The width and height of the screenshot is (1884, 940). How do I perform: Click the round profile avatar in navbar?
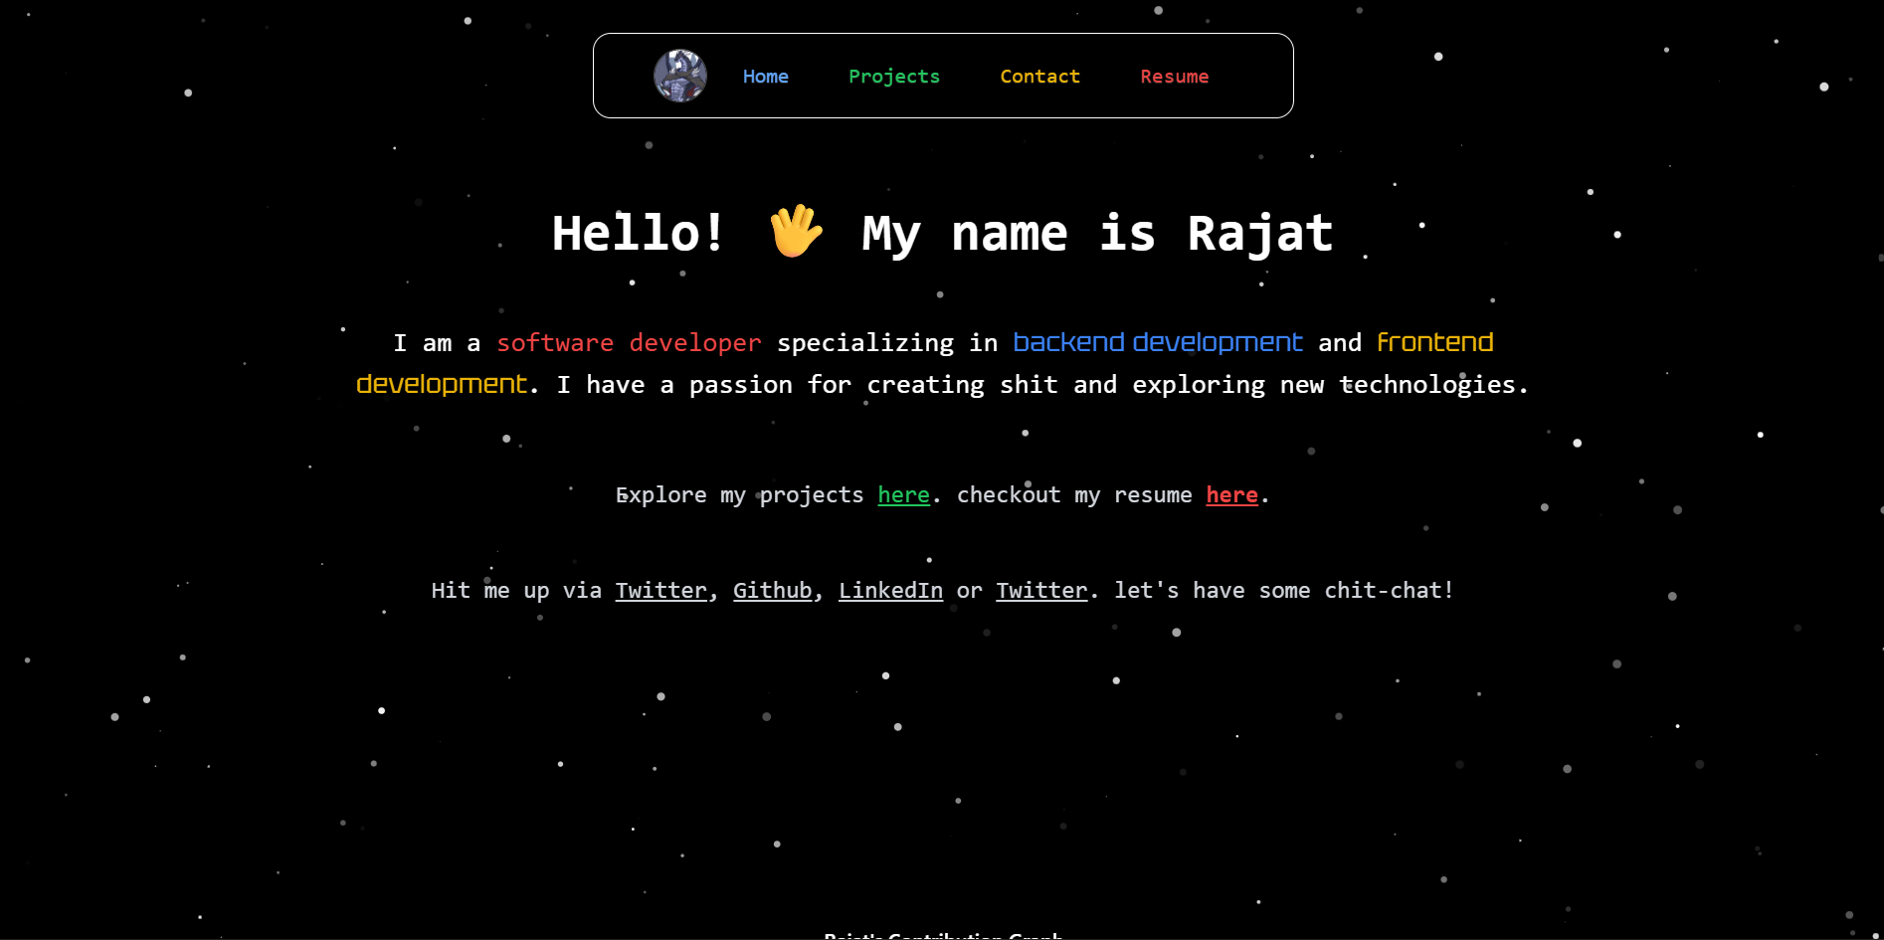[680, 76]
